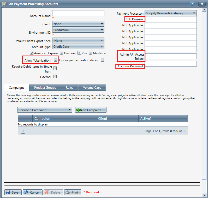The width and height of the screenshot is (208, 198).
Task: Uncheck the American Express checkbox
Action: 32,53
